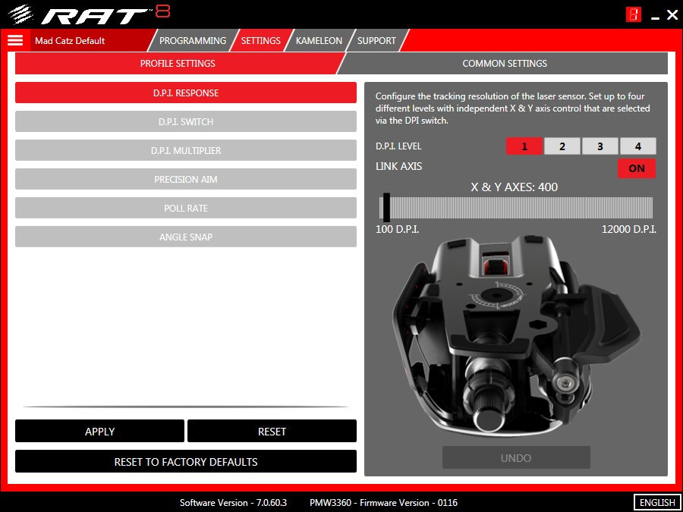Open the POLL RATE settings
The height and width of the screenshot is (512, 683).
pyautogui.click(x=186, y=208)
